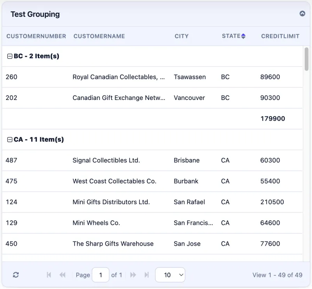Click The Sharp Gifts Warehouse cell
Viewport: 312px width, 289px height.
pos(113,244)
